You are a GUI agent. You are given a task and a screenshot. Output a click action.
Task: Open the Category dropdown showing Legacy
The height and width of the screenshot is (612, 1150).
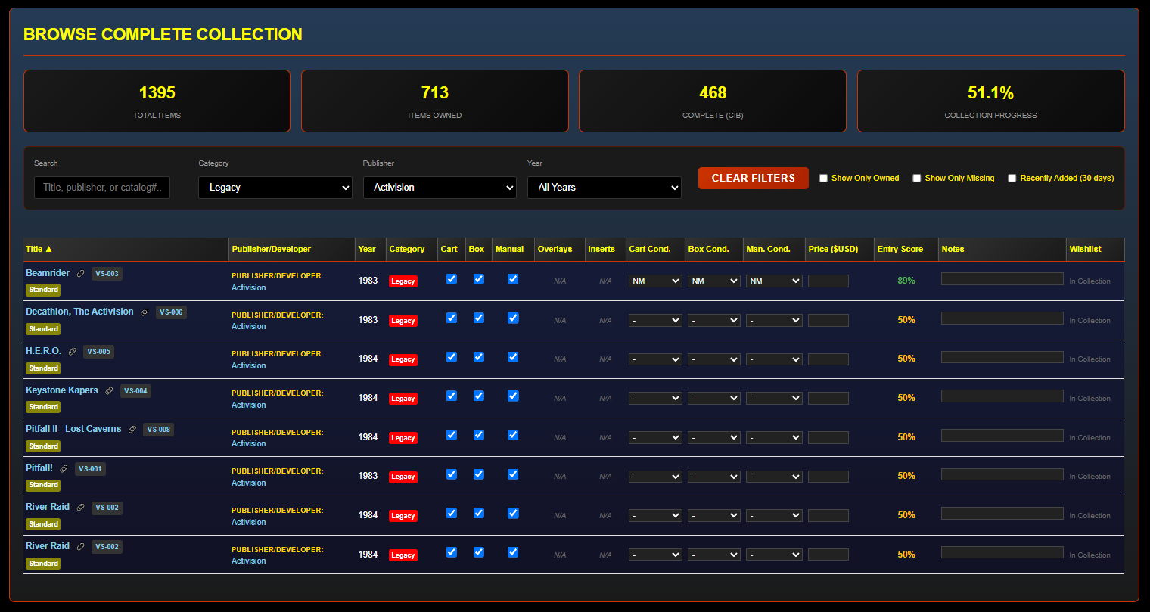point(275,188)
